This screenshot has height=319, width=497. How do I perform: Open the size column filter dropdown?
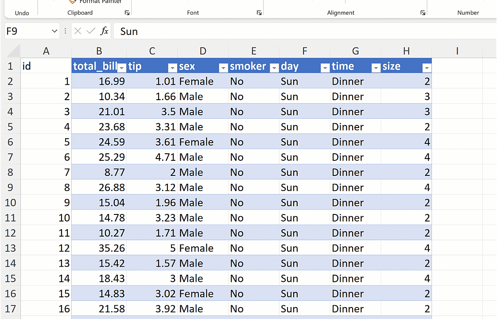point(426,67)
